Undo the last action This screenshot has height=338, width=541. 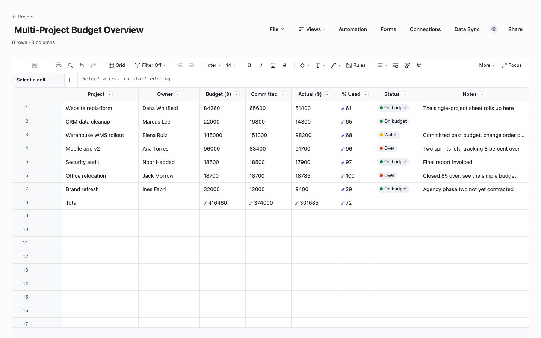tap(82, 65)
